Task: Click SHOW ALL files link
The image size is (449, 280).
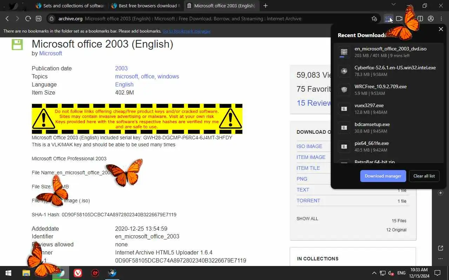Action: coord(307,218)
